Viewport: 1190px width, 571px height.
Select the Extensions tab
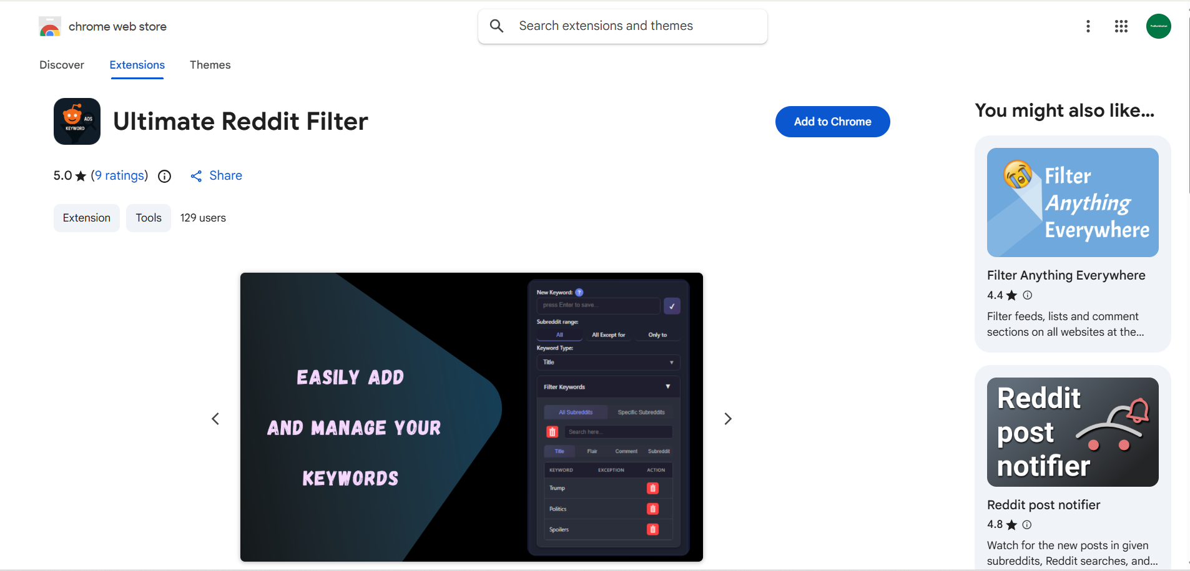point(137,65)
